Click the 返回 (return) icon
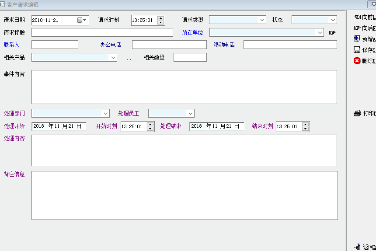Screen dimensions: 376x251 357,247
